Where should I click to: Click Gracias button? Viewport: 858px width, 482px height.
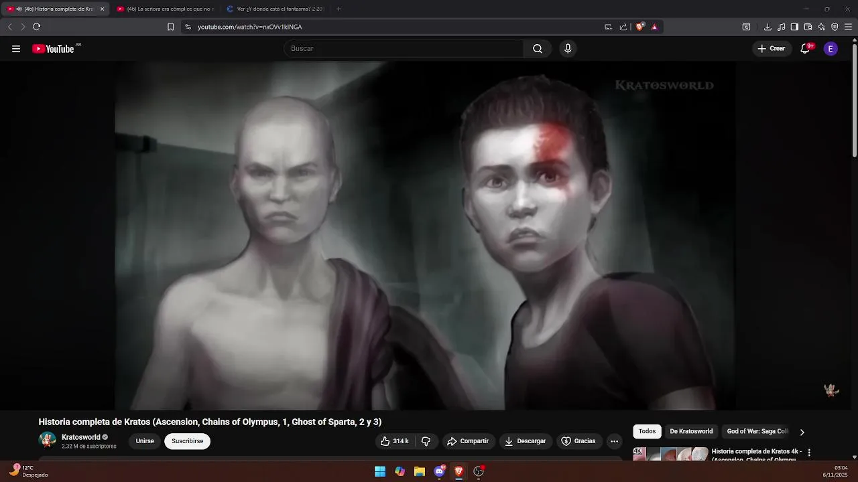tap(578, 441)
